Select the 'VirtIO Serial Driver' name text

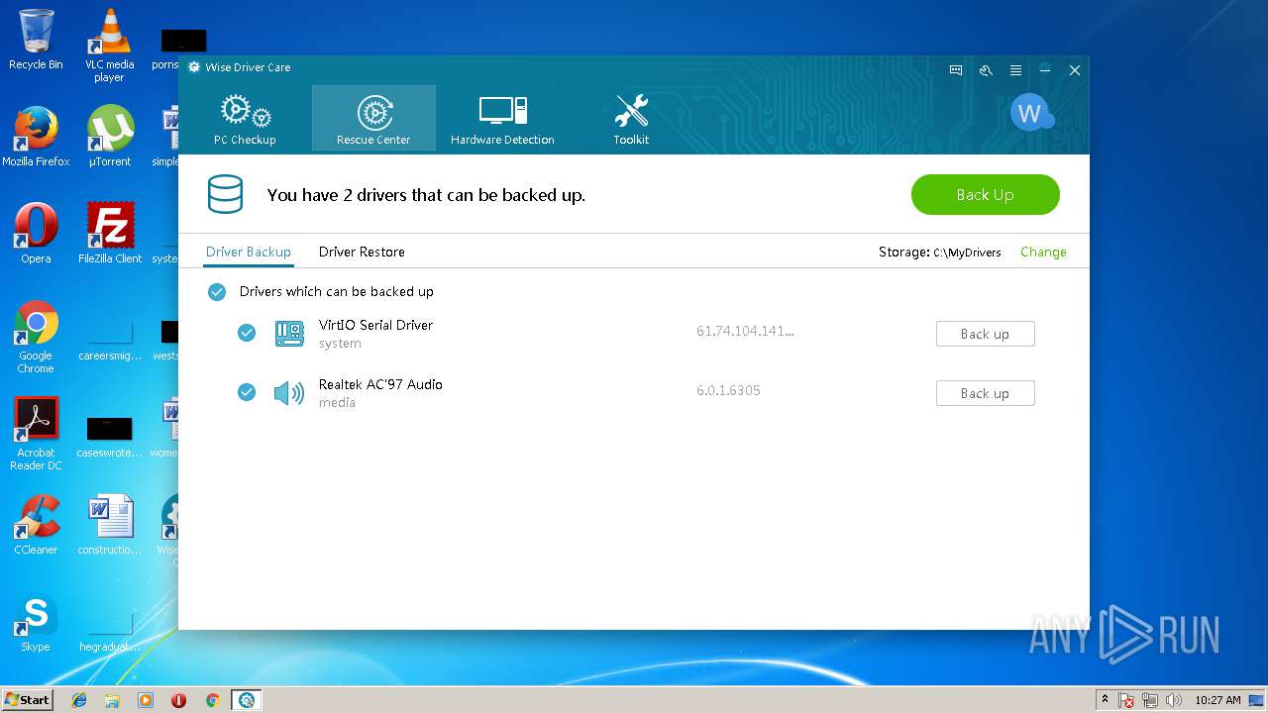click(x=375, y=325)
